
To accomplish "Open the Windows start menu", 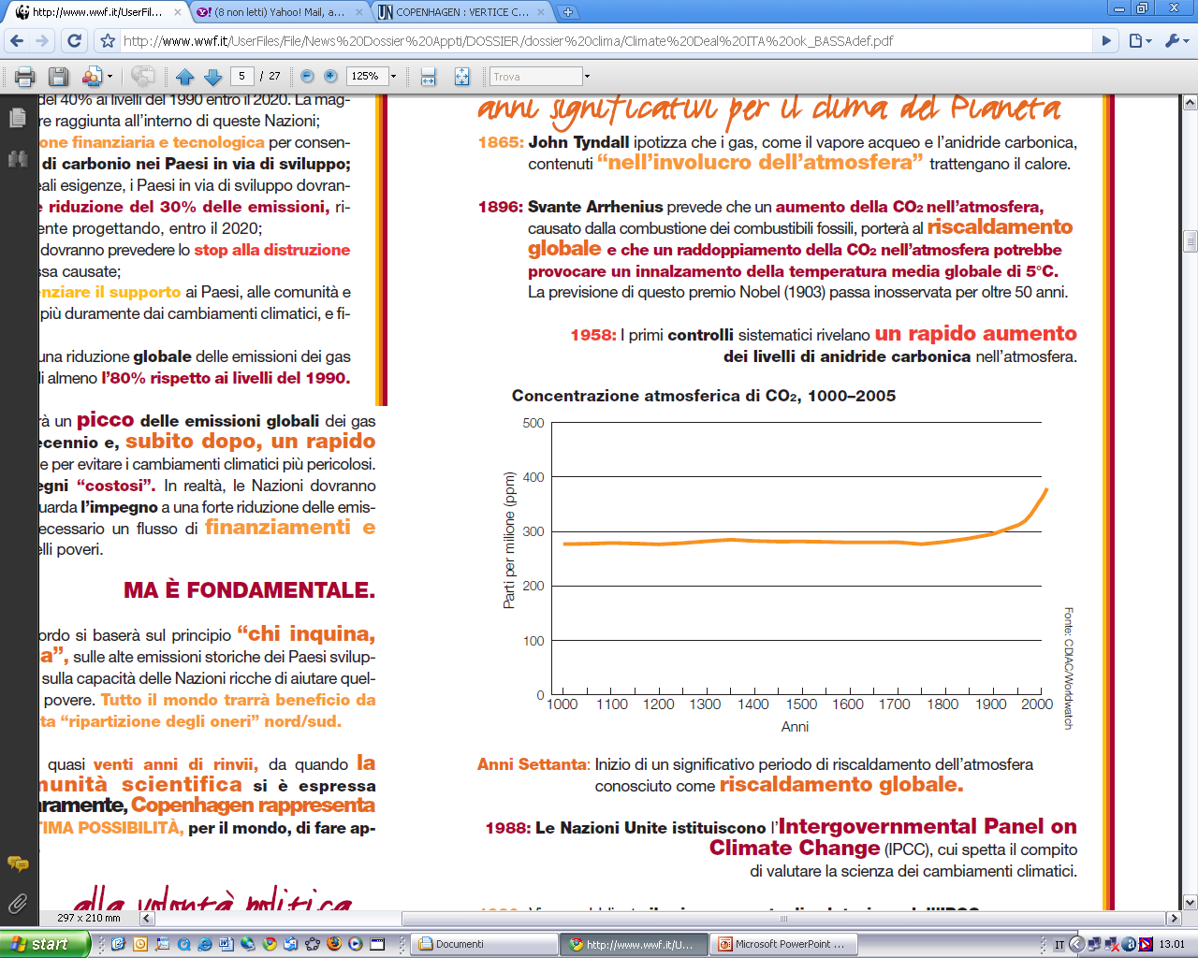I will 44,944.
